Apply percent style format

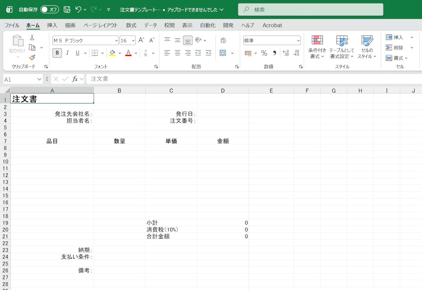coord(264,53)
